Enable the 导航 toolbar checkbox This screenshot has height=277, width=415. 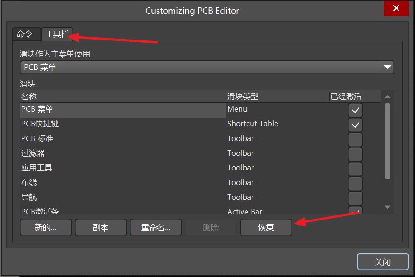pyautogui.click(x=355, y=198)
